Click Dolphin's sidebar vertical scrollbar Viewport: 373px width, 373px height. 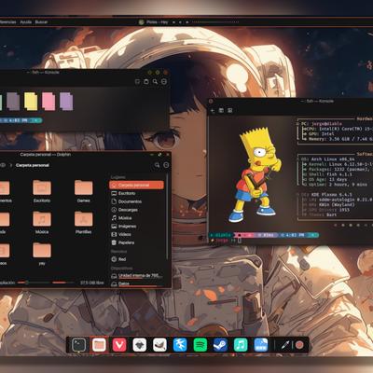point(168,217)
